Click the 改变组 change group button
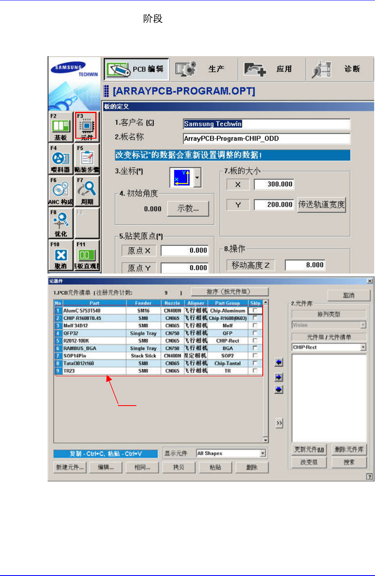The image size is (375, 576). coord(309,462)
